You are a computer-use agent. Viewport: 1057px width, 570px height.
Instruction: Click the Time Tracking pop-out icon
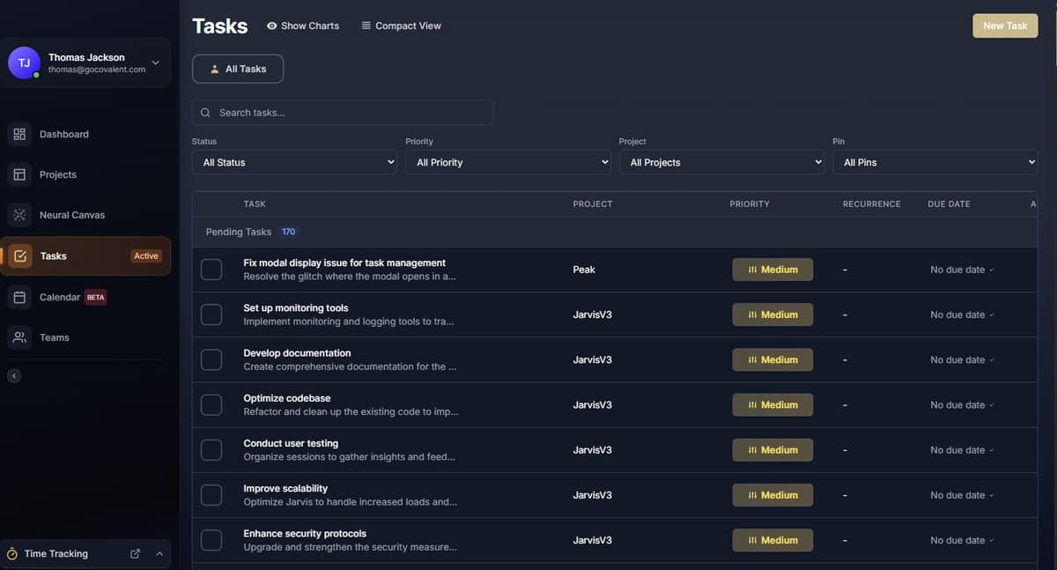tap(135, 553)
